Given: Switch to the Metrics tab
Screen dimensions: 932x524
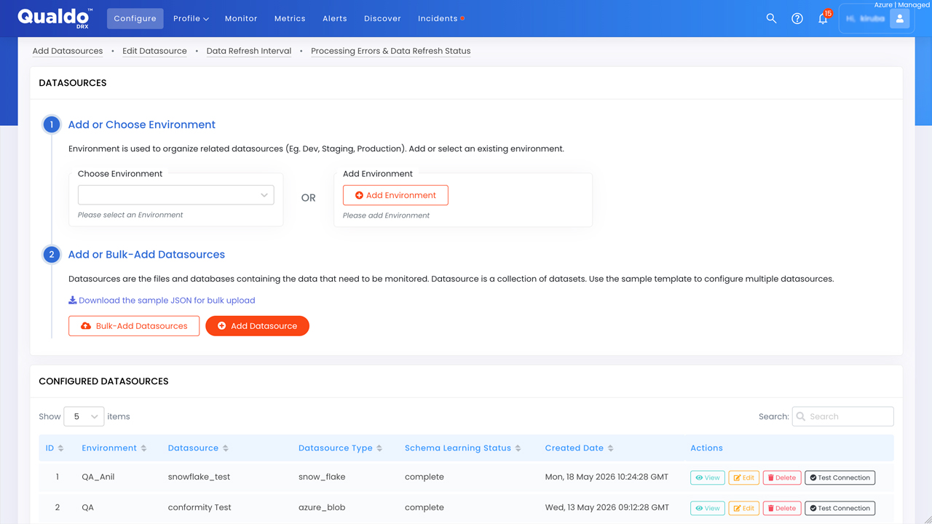Looking at the screenshot, I should pos(290,19).
